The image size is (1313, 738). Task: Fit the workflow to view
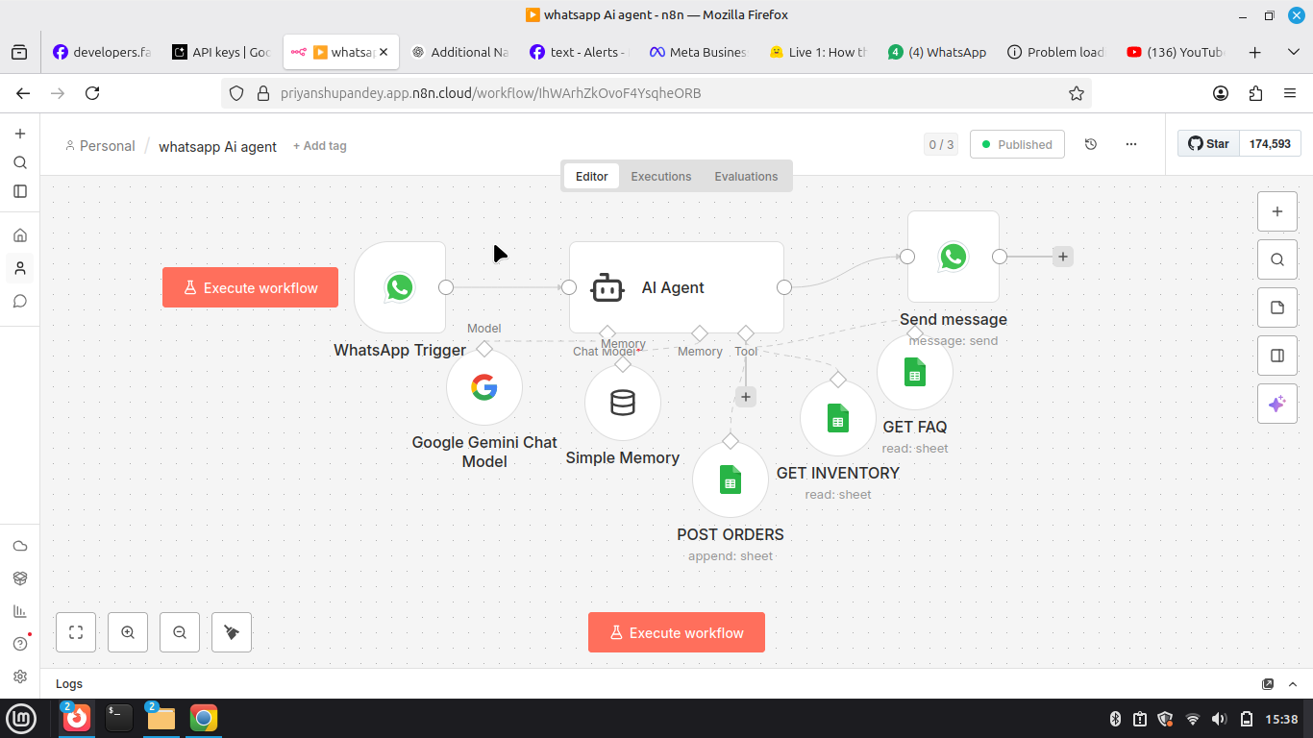point(76,632)
